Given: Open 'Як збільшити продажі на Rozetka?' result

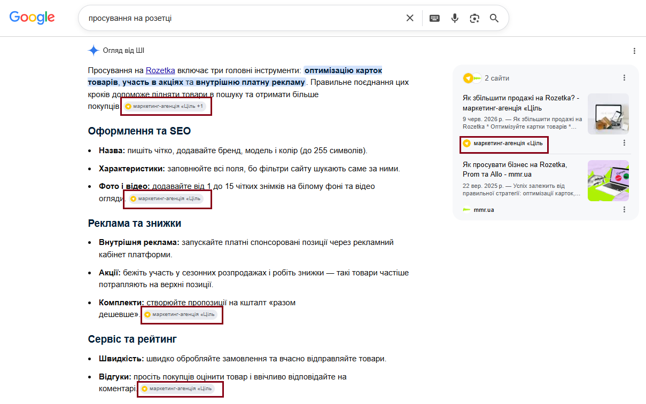Looking at the screenshot, I should 521,103.
